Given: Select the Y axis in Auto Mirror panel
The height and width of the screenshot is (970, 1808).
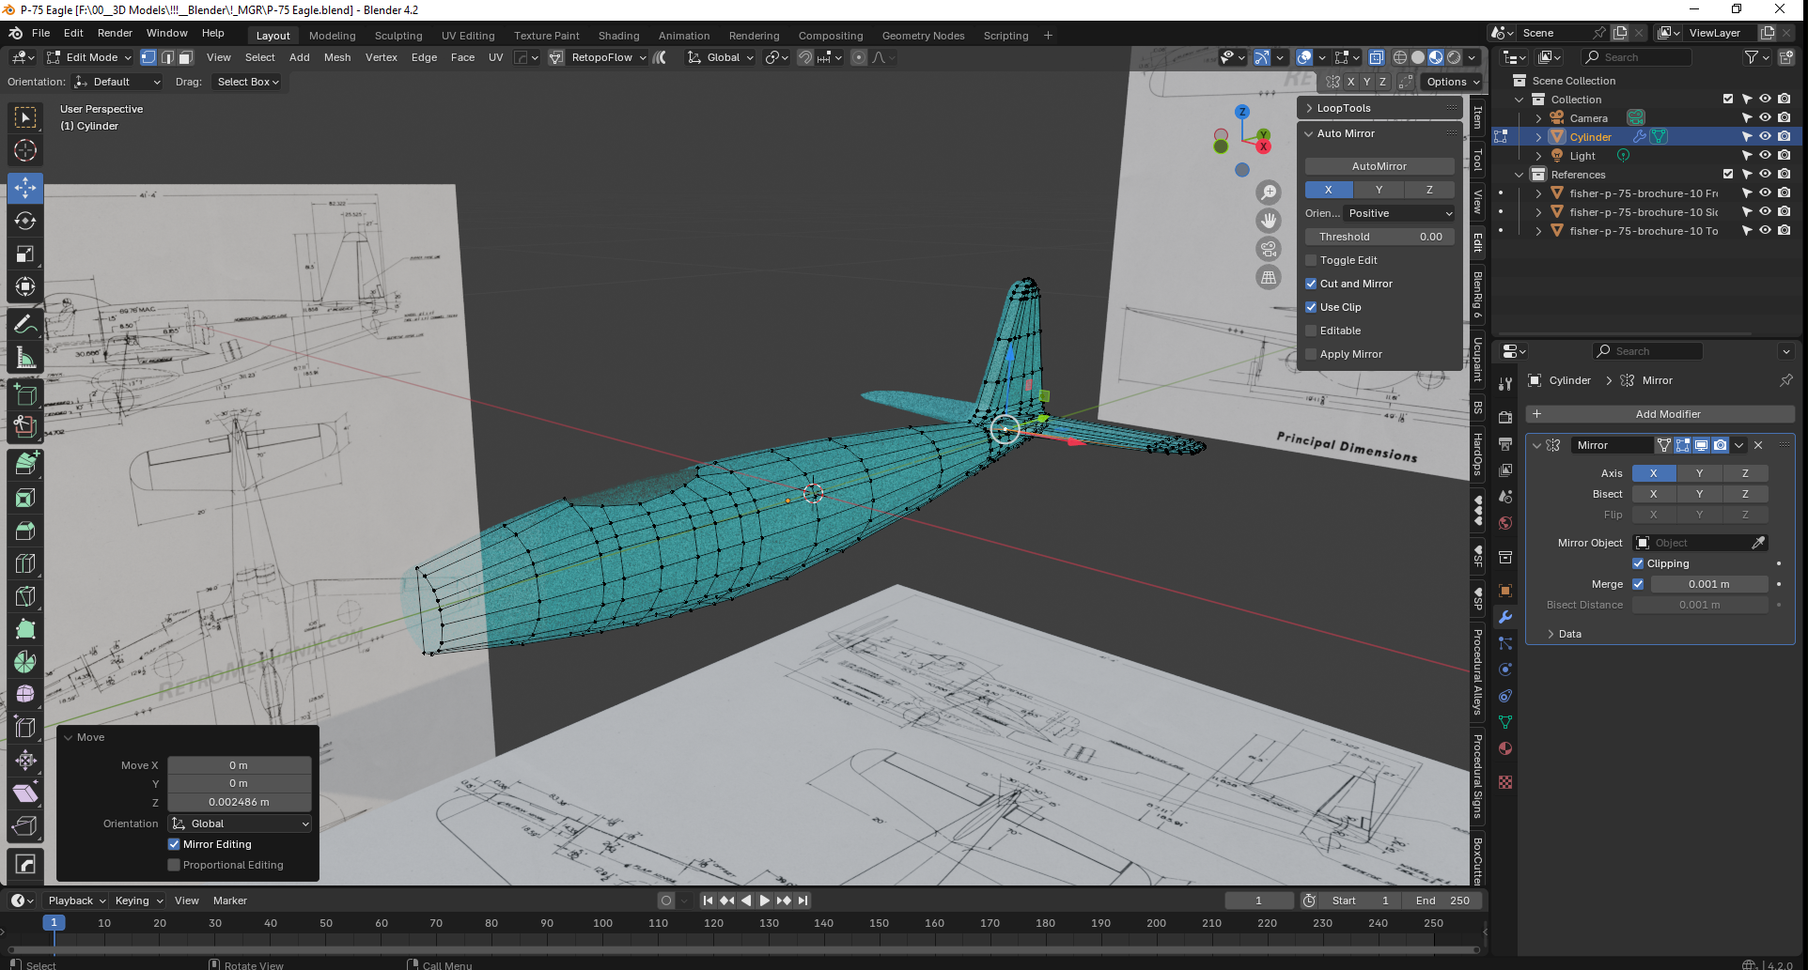Looking at the screenshot, I should point(1379,190).
